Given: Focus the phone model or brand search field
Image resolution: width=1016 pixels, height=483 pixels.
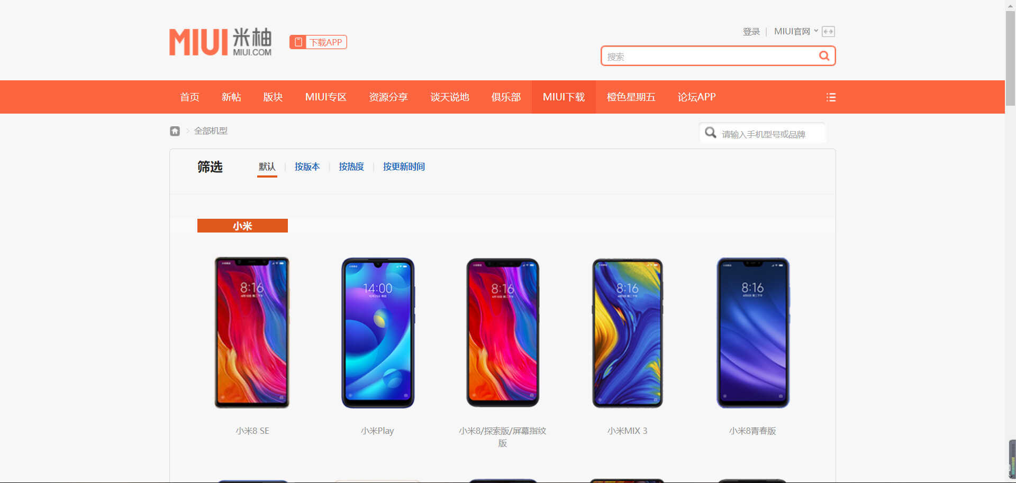Looking at the screenshot, I should click(x=763, y=133).
